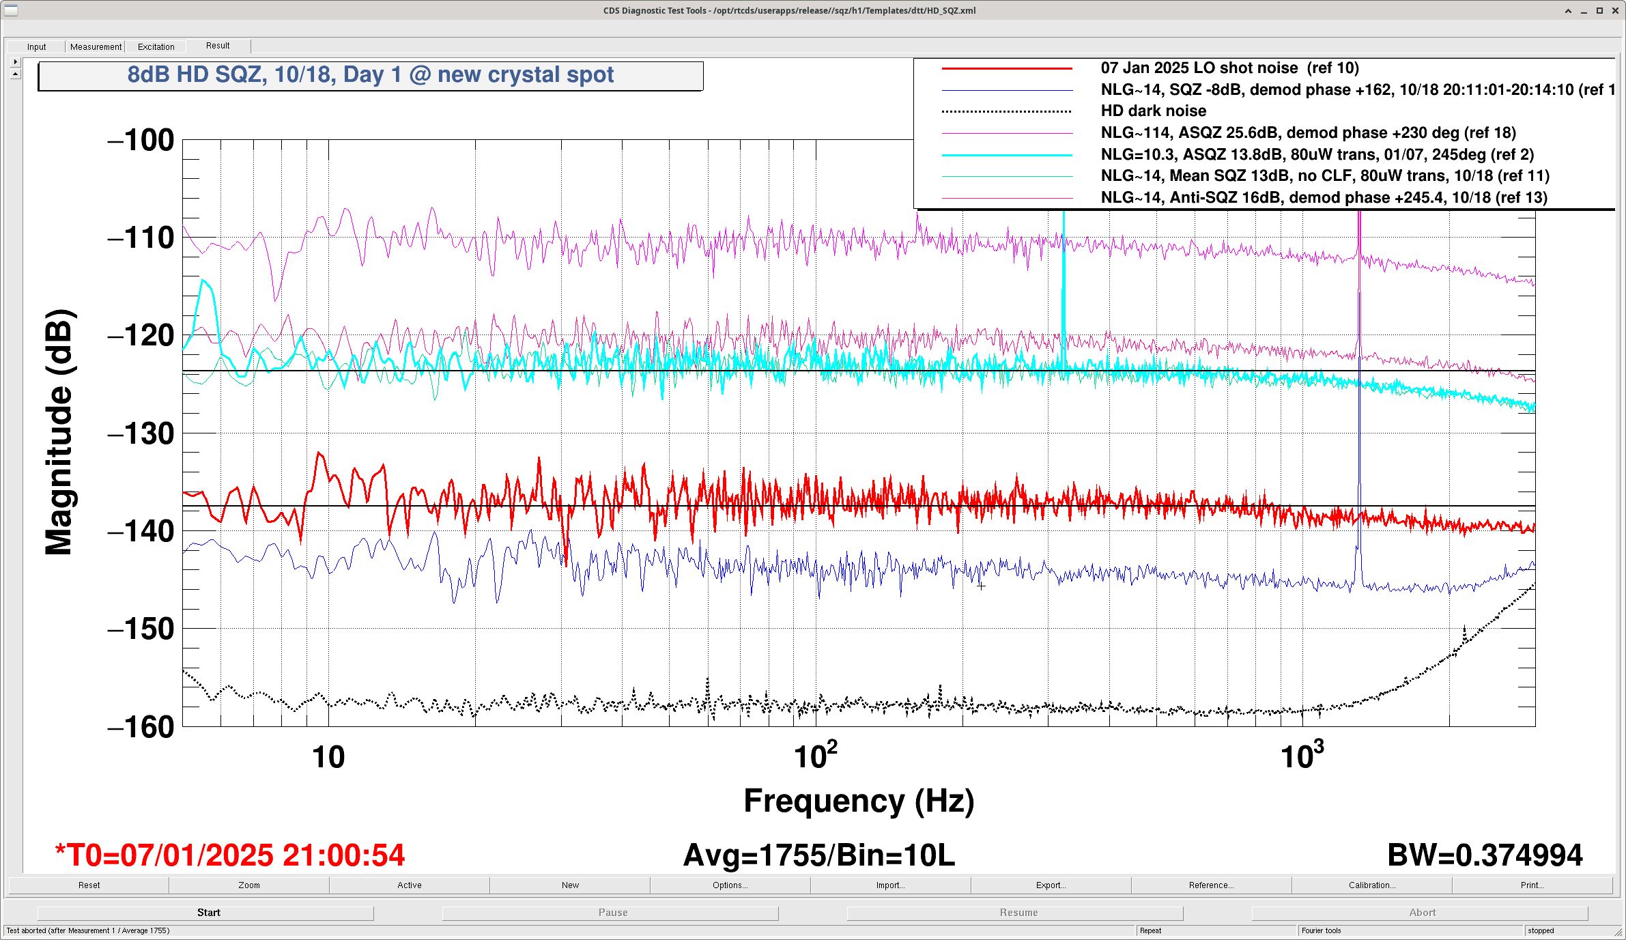Click the Abort button
This screenshot has height=940, width=1626.
pos(1420,913)
